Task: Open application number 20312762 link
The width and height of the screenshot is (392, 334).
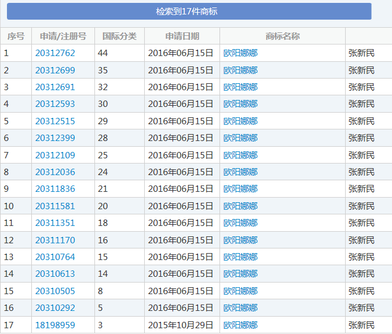Action: click(55, 53)
